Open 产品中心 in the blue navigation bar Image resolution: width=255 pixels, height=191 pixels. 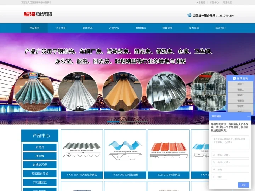click(x=114, y=28)
